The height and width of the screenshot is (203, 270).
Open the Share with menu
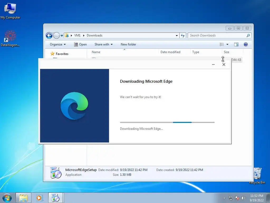coord(103,44)
